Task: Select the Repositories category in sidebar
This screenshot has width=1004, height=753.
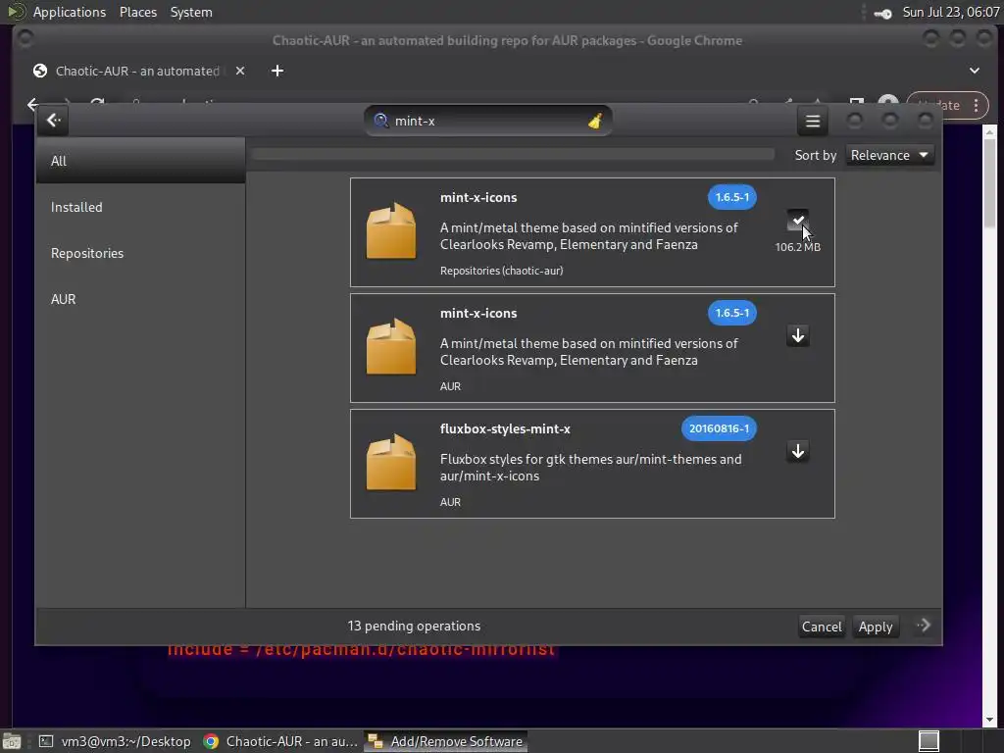Action: point(140,253)
